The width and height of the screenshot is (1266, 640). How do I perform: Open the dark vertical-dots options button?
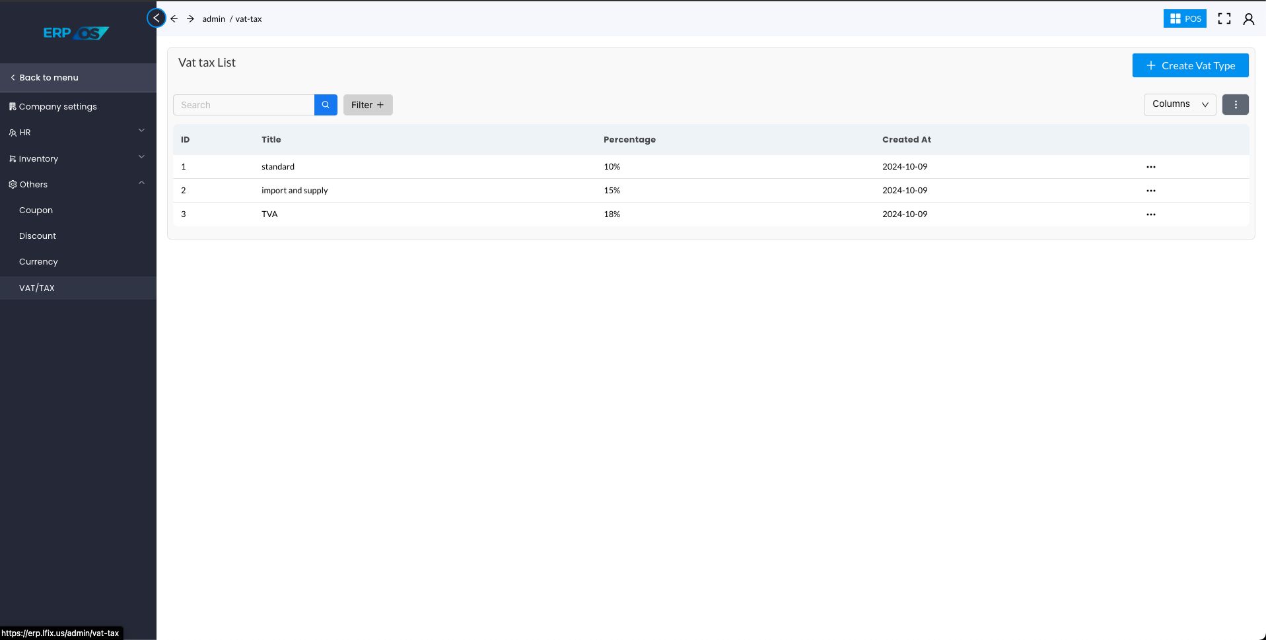pos(1235,105)
